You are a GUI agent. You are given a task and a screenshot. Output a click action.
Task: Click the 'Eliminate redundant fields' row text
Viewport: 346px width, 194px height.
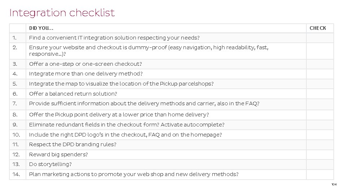pyautogui.click(x=127, y=125)
